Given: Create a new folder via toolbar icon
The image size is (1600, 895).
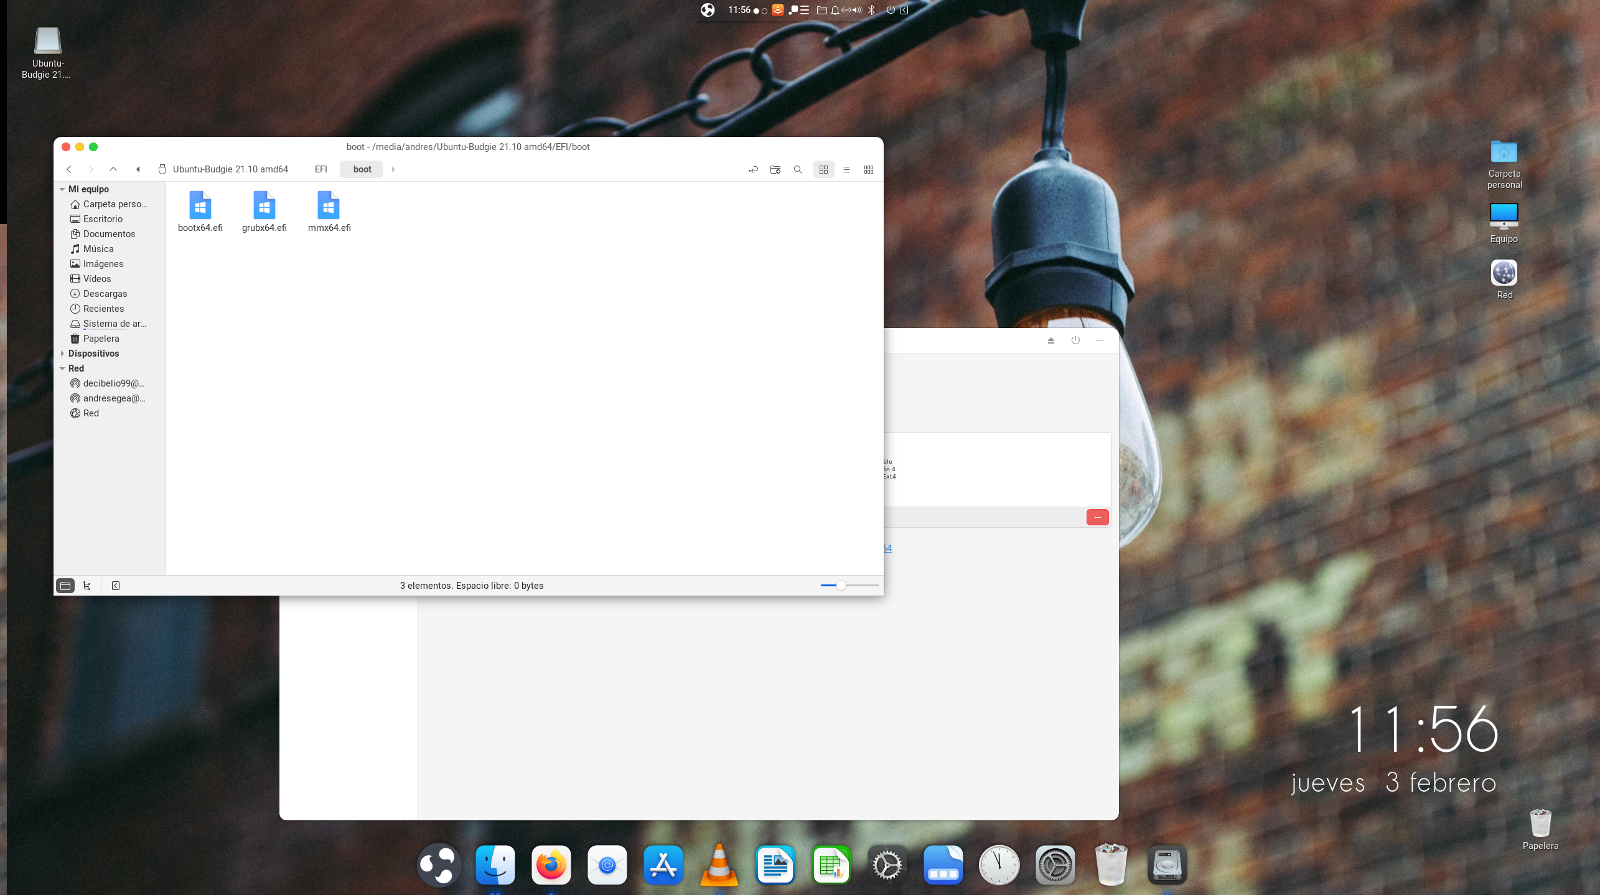Looking at the screenshot, I should click(x=775, y=169).
